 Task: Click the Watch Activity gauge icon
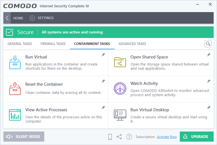click(120, 89)
